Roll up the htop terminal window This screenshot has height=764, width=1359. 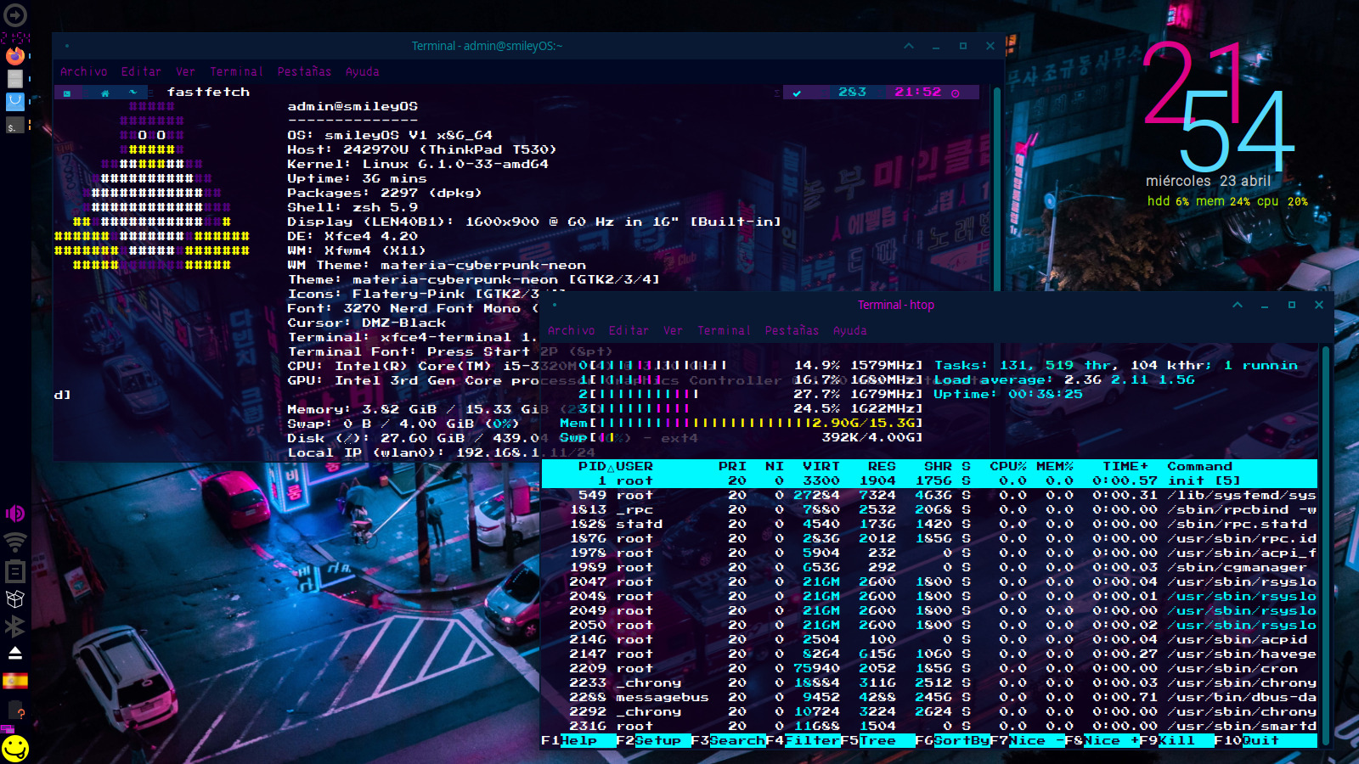[1238, 305]
